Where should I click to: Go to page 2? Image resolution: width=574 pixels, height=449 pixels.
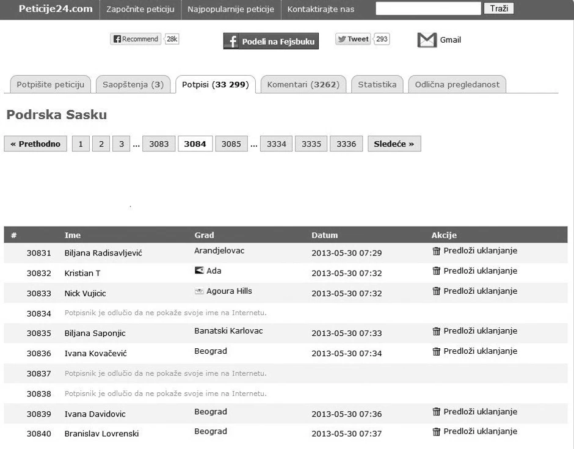[x=101, y=144]
